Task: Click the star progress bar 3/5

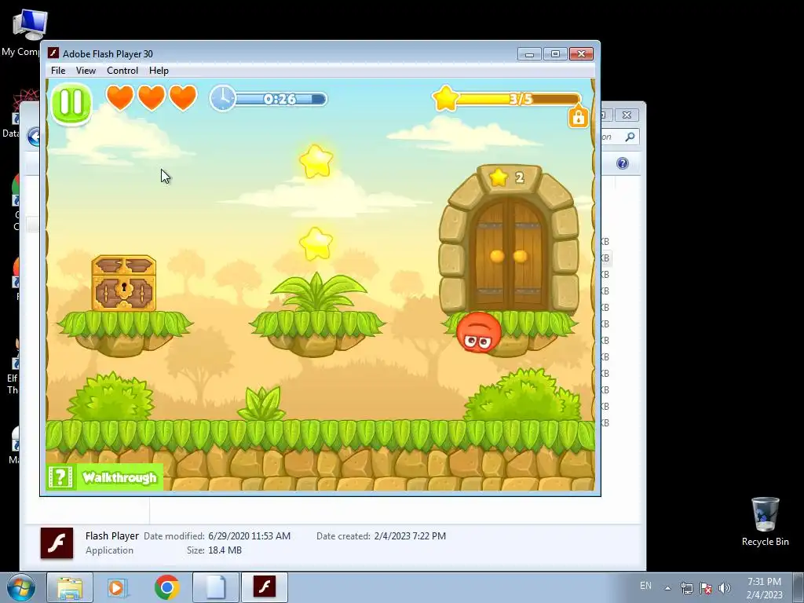Action: pos(518,99)
